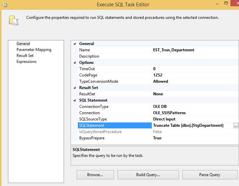Image resolution: width=239 pixels, height=186 pixels.
Task: Open the Connection OLE_SSISPatterns dropdown
Action: point(195,113)
